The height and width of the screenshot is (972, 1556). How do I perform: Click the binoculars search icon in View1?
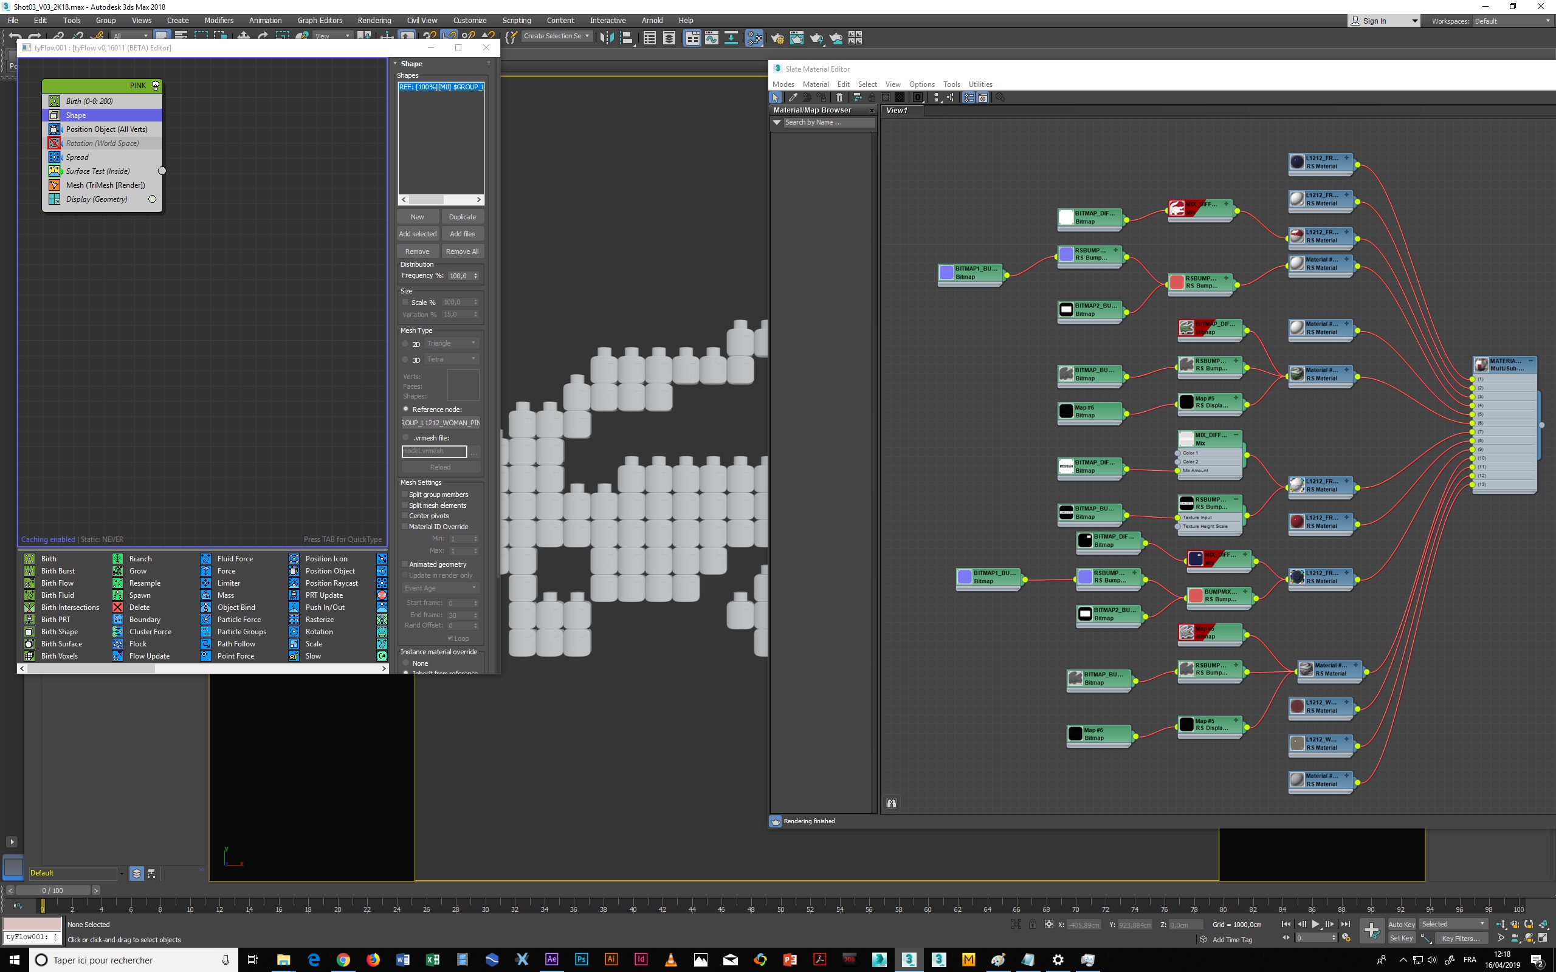pyautogui.click(x=891, y=803)
